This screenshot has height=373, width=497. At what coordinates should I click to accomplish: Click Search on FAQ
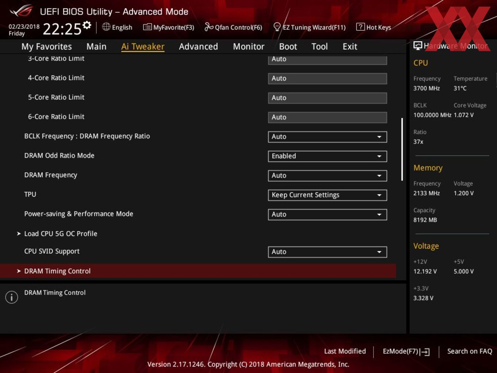[470, 351]
